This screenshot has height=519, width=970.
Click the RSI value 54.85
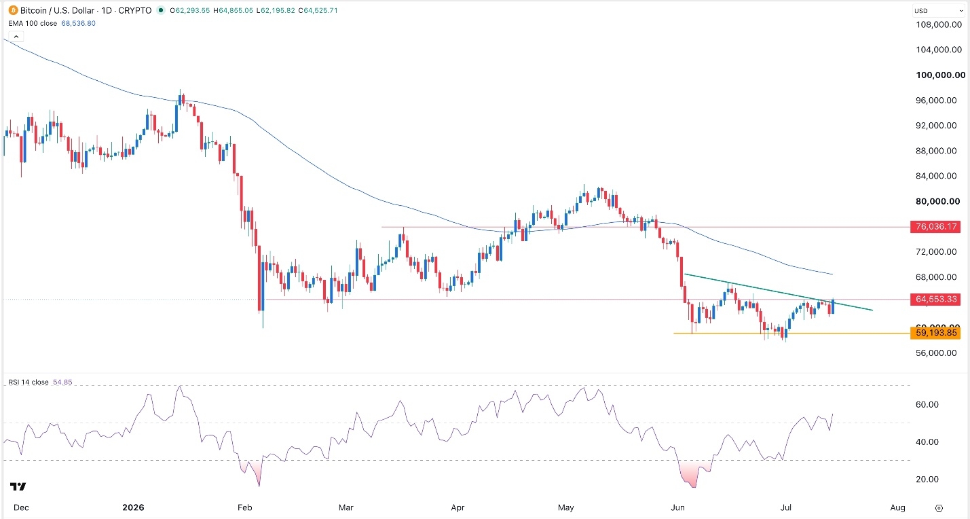click(x=62, y=382)
